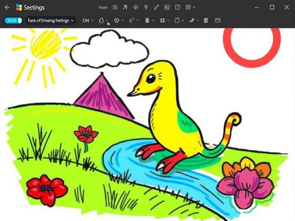The width and height of the screenshot is (295, 221).
Task: Toggle the blue 2025 switch
Action: coord(13,20)
